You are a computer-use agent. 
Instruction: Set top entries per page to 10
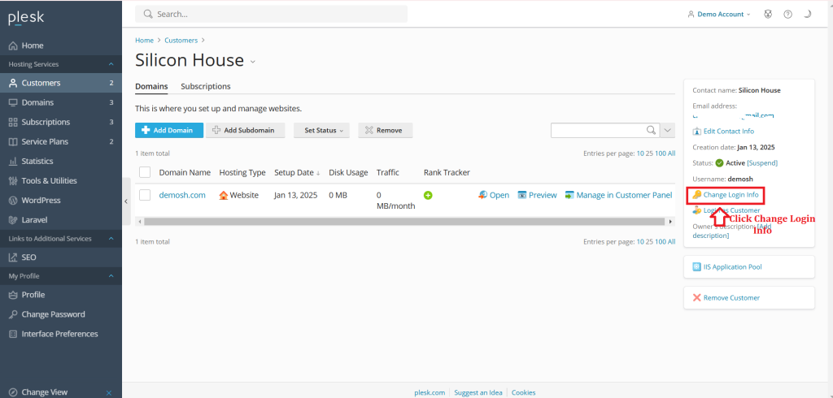point(640,154)
